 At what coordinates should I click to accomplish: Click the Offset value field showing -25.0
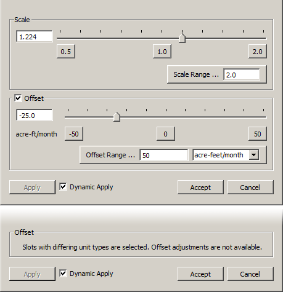pos(35,115)
